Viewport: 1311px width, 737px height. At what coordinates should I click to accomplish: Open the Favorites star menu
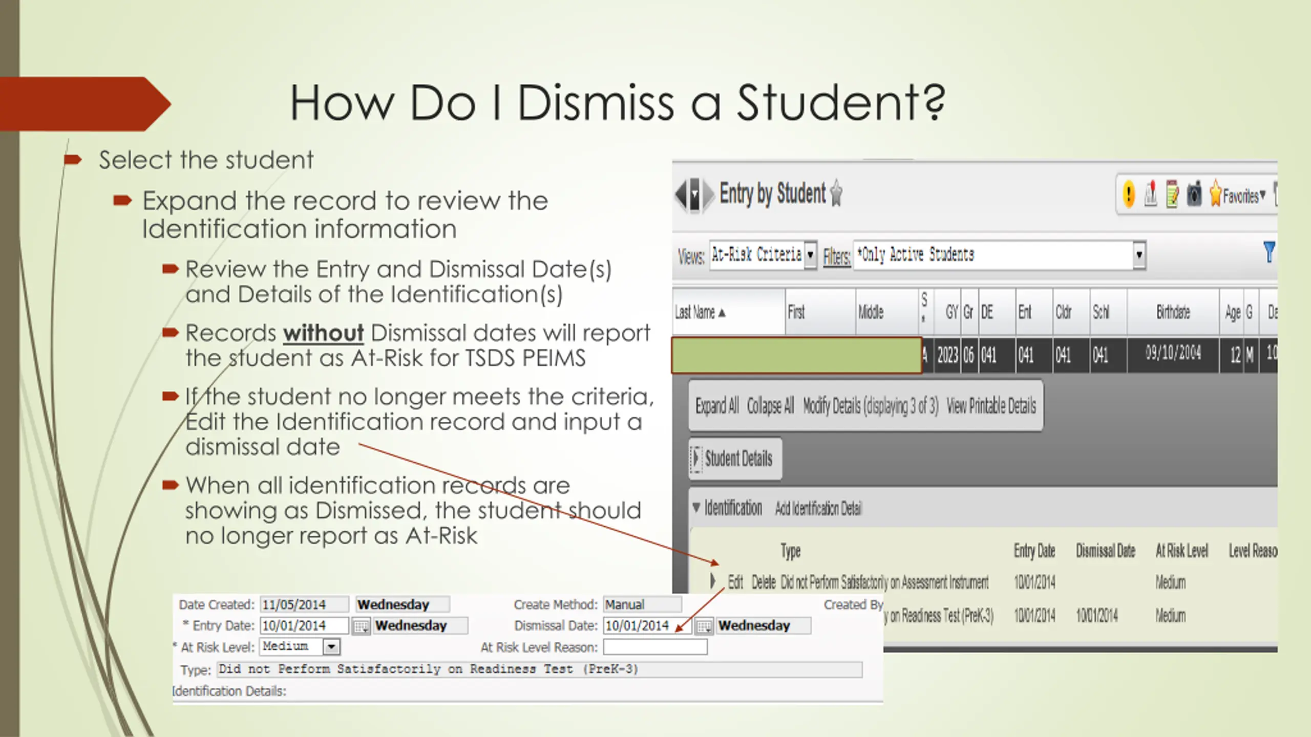1237,195
